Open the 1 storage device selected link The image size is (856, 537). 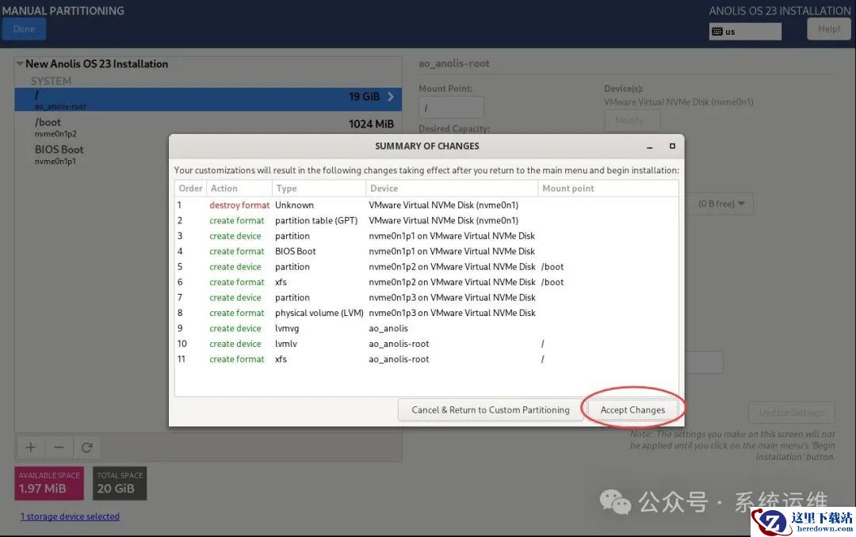coord(70,516)
